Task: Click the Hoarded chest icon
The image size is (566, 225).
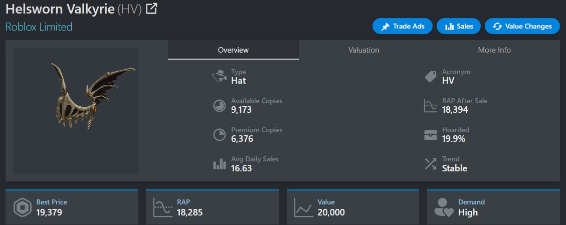Action: [431, 135]
